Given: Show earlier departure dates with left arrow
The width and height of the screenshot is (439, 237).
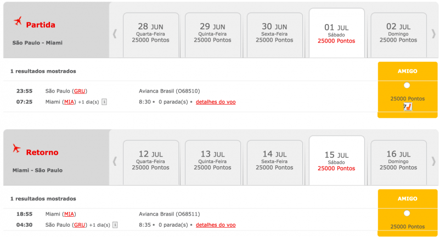Looking at the screenshot, I should click(115, 33).
